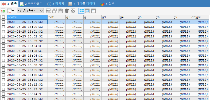This screenshot has height=100, width=210.
Task: Check the row 2020-06-25 12:59:32 checkbox
Action: click(x=3, y=22)
